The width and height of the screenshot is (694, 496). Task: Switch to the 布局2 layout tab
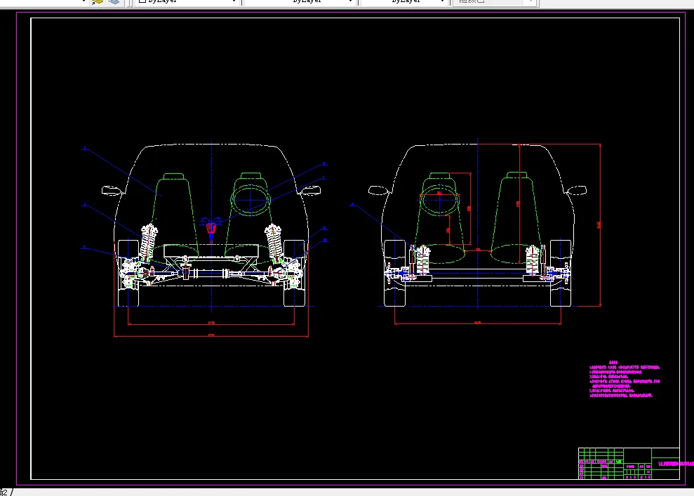pos(4,492)
